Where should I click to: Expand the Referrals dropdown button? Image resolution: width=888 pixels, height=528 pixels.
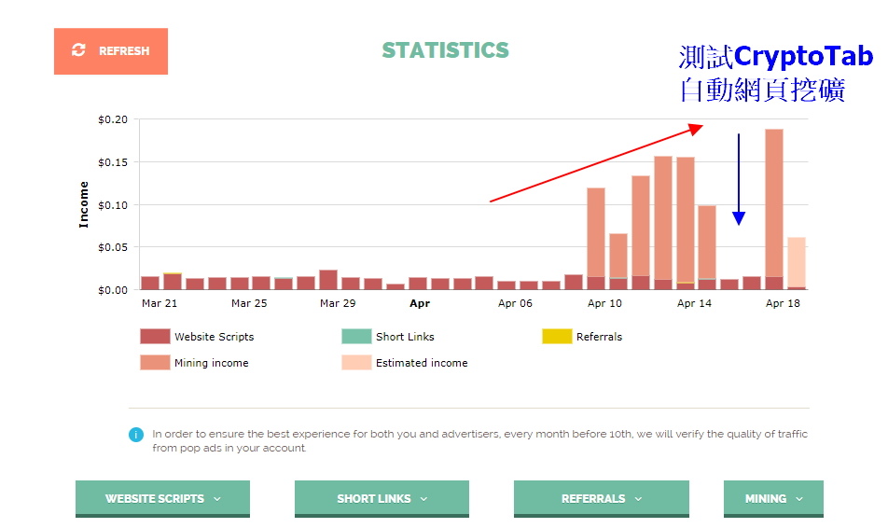[602, 498]
